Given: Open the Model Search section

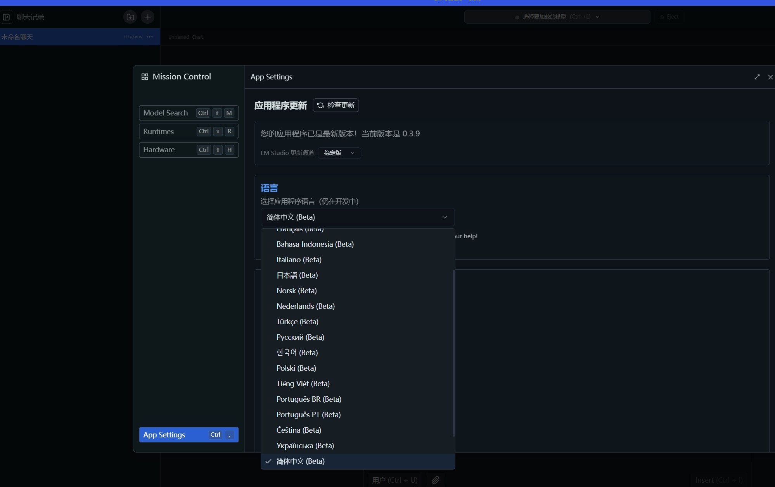Looking at the screenshot, I should pos(189,113).
